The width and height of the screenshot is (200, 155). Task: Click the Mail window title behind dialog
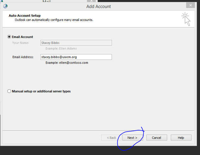[x=46, y=1]
